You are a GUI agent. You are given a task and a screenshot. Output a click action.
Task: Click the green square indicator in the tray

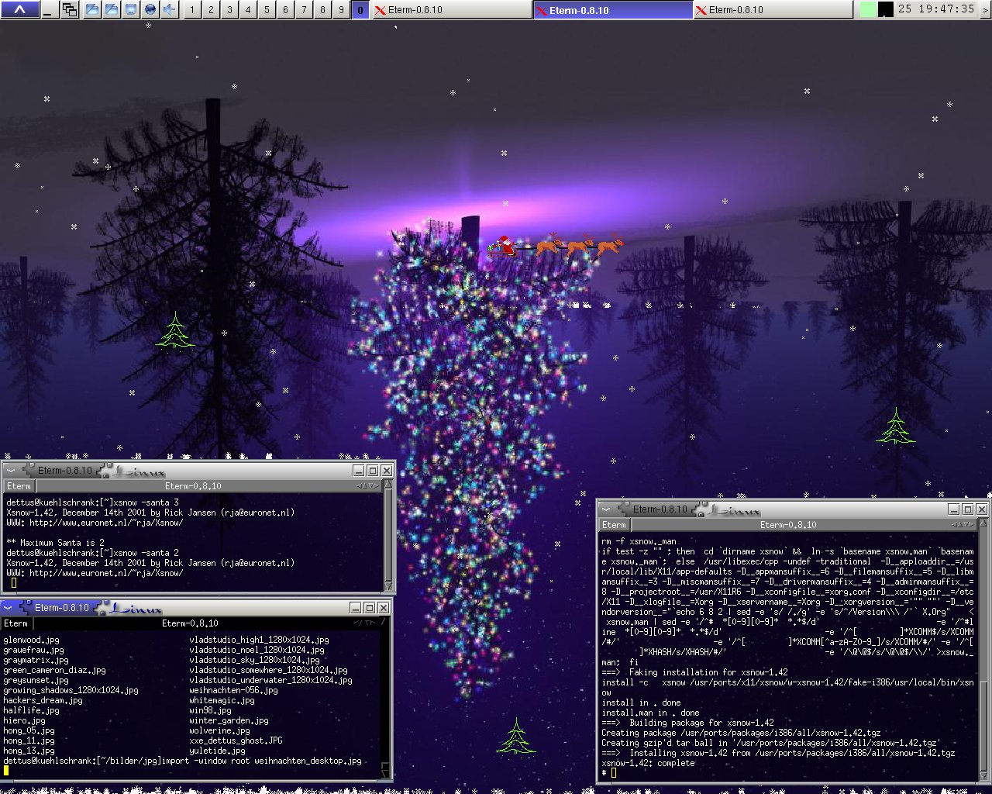click(868, 9)
